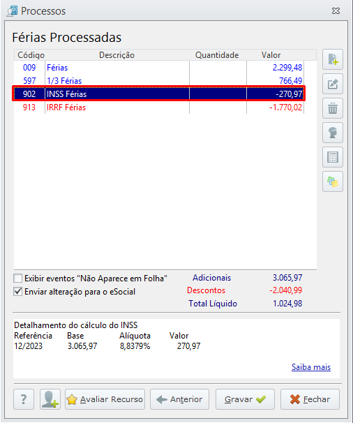The image size is (353, 423).
Task: Select the 597 1/3 Férias row
Action: pyautogui.click(x=159, y=81)
